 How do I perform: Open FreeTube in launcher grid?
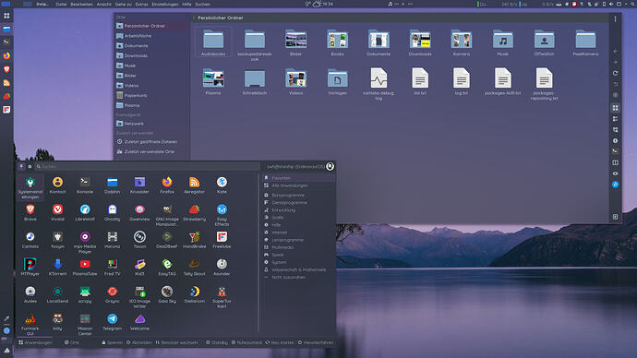(222, 240)
